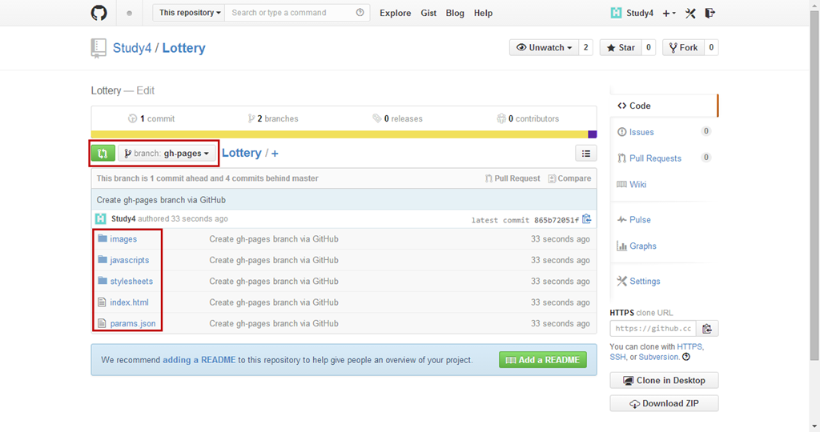
Task: Click the Study4 avatar in top bar
Action: point(616,13)
